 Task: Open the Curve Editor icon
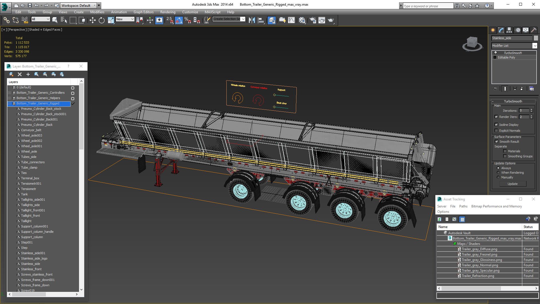pyautogui.click(x=291, y=20)
